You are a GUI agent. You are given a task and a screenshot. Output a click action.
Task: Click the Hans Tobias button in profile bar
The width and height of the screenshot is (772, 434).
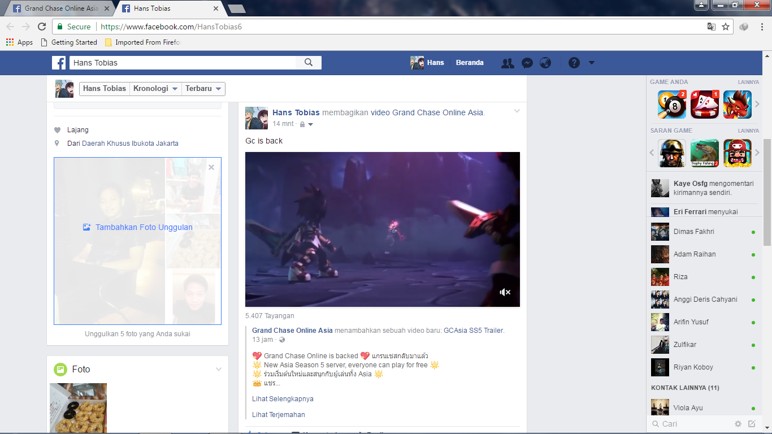[x=105, y=89]
